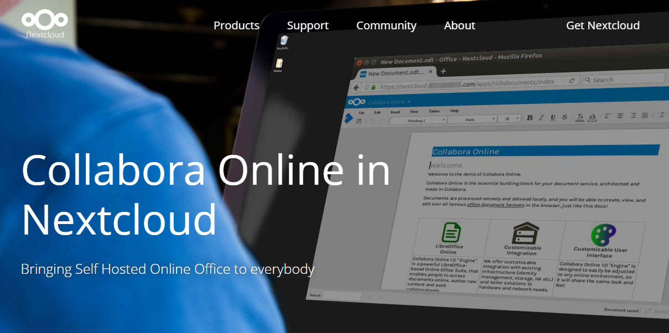This screenshot has height=333, width=669.
Task: Open the File menu in Collabora
Action: point(361,112)
